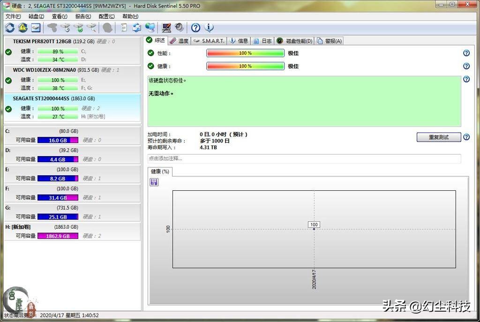Click the 多于 1000 日 remaining life value
The height and width of the screenshot is (322, 480).
[x=215, y=141]
